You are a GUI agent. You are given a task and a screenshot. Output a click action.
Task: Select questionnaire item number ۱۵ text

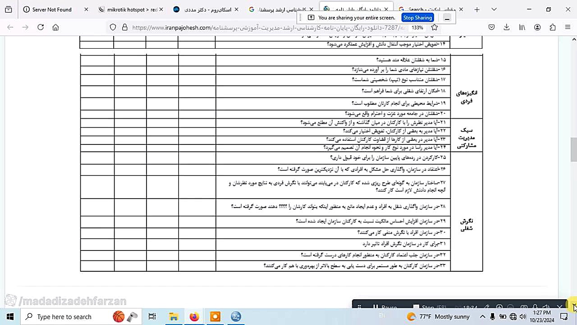pos(411,60)
